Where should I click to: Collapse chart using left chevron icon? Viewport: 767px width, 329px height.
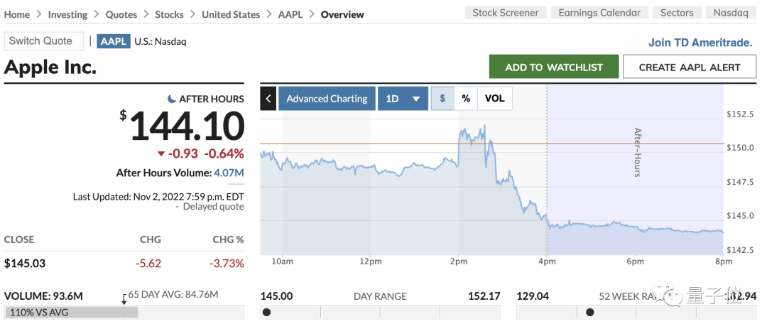click(x=268, y=99)
